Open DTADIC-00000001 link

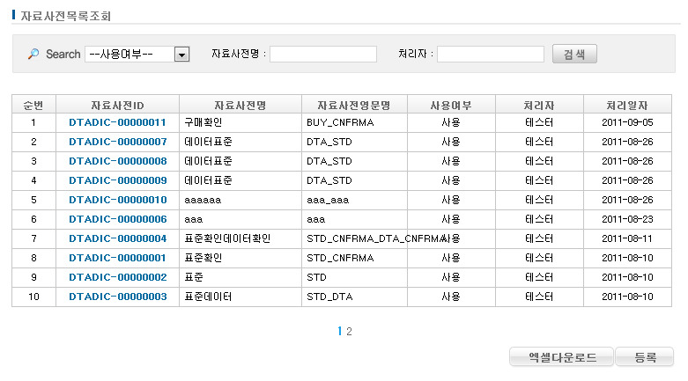coord(117,259)
